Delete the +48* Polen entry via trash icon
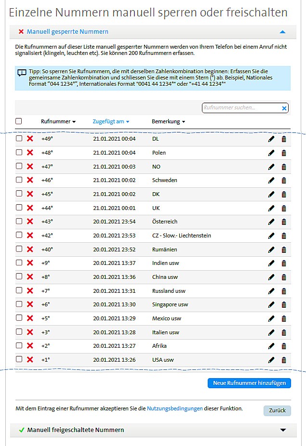Viewport: 306px width, 446px height. 284,153
